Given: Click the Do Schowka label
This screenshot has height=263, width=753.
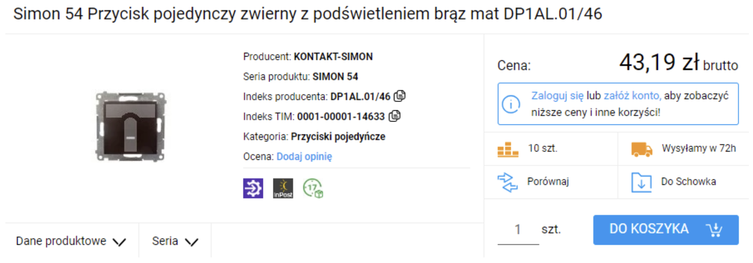Looking at the screenshot, I should pos(688,182).
